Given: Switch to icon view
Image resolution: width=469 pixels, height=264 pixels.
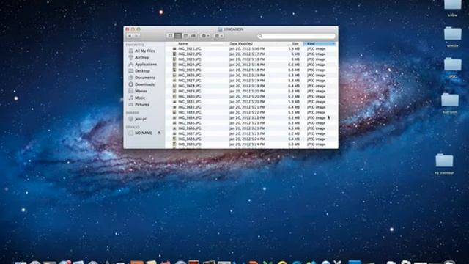Looking at the screenshot, I should 170,36.
